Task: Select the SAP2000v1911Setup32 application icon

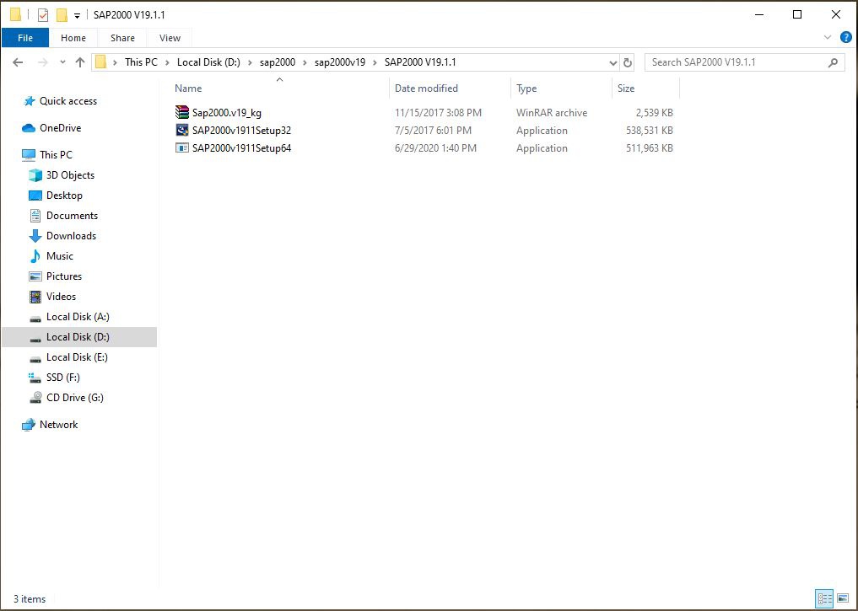Action: tap(182, 130)
